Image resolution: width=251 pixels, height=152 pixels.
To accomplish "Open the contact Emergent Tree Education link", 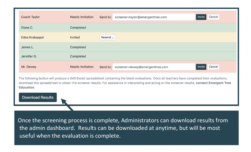I will (x=213, y=83).
